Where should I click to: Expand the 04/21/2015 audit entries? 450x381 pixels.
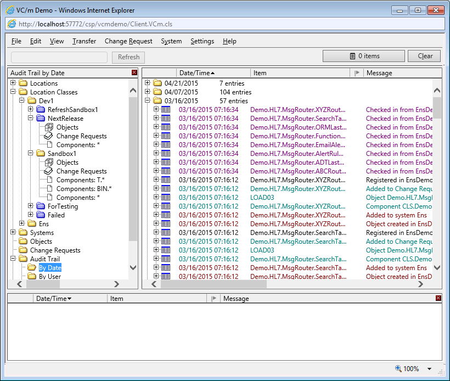tap(148, 83)
